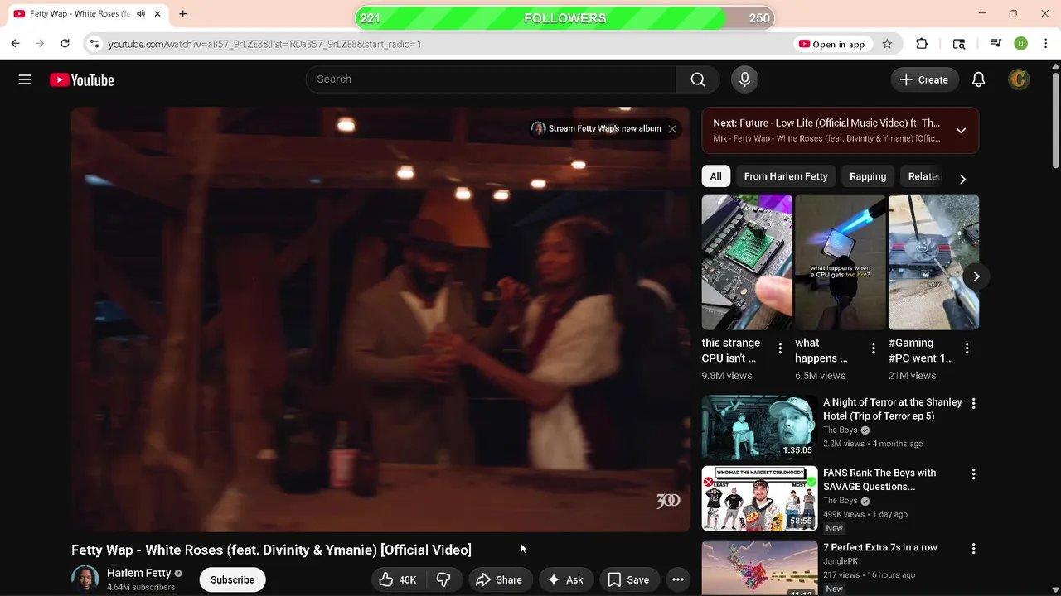Select the 'From Harlem Fetty' chip

tap(786, 176)
